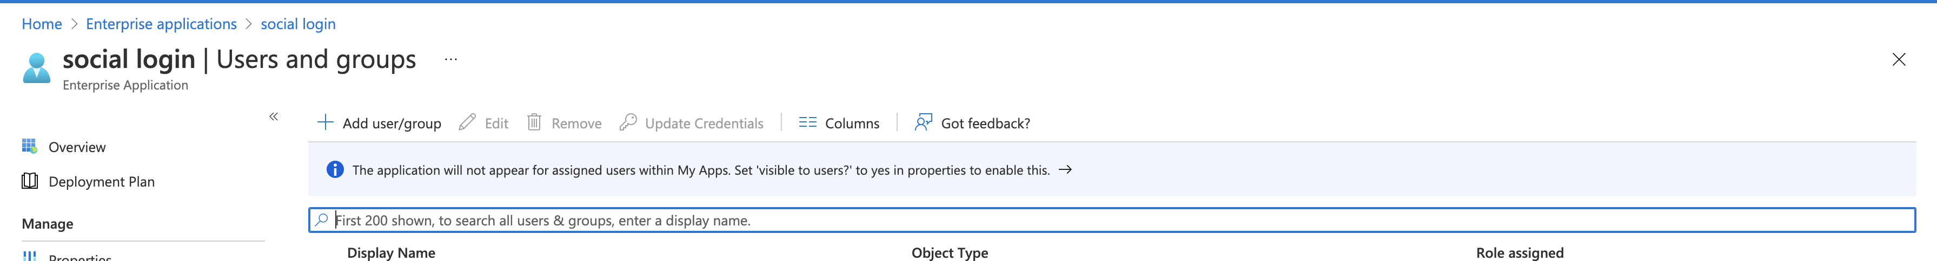Sort by Display Name column header
Viewport: 1937px width, 261px height.
pyautogui.click(x=391, y=253)
